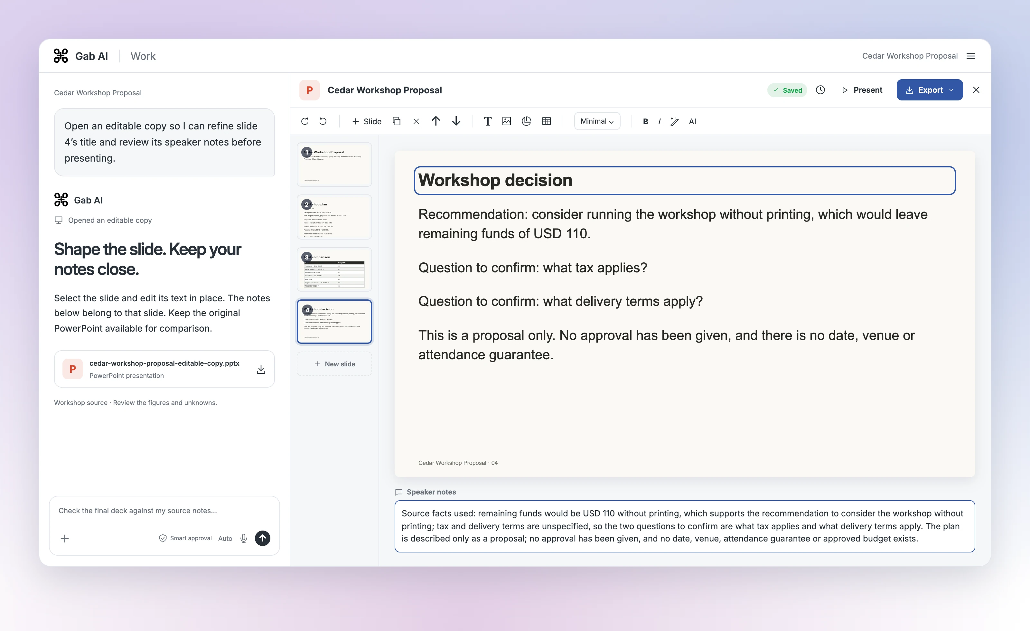
Task: Move the slide down with the arrow icon
Action: [x=456, y=121]
